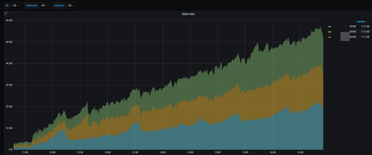Click the command variable label

pos(31,5)
